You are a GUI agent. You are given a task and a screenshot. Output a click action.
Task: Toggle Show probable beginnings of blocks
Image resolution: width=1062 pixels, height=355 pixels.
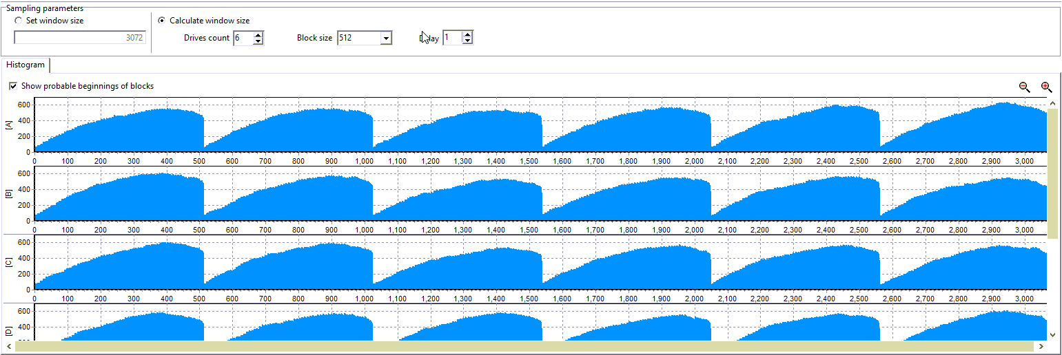[13, 86]
